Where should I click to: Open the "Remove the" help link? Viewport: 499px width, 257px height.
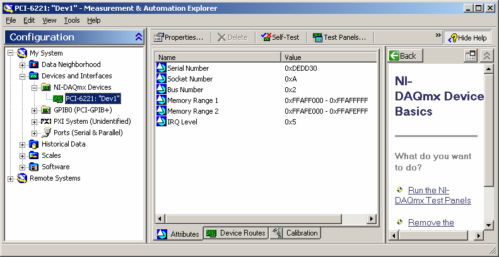point(431,222)
